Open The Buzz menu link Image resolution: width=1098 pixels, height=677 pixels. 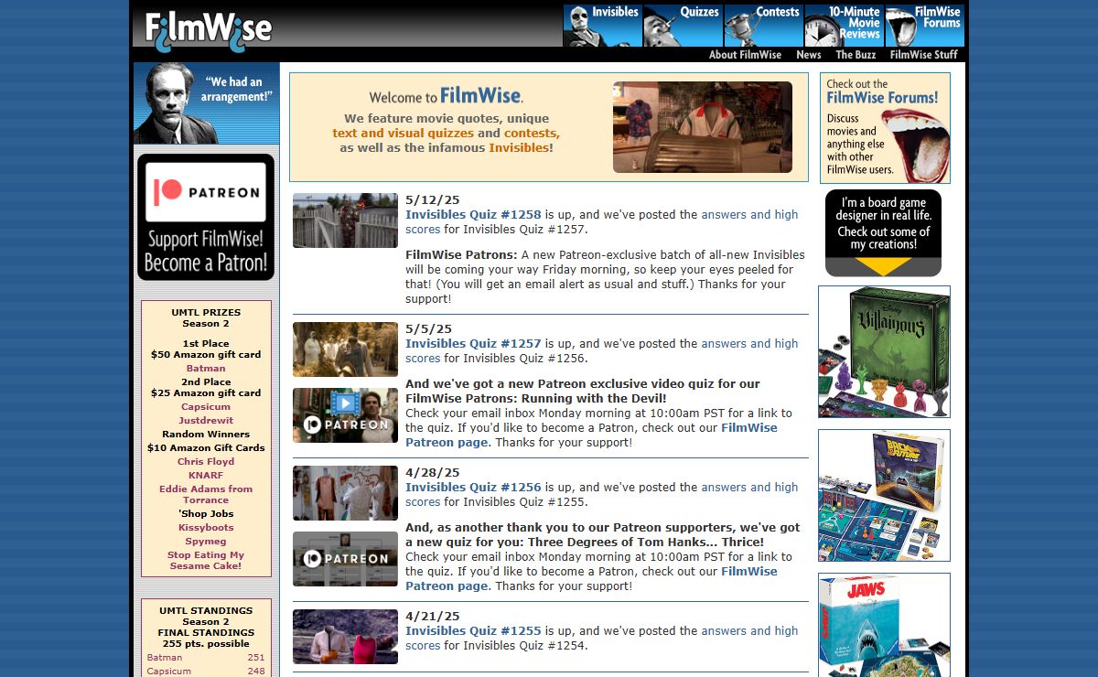[x=856, y=55]
